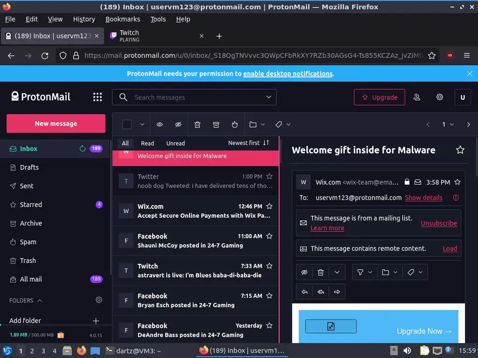Open the All mail folder
This screenshot has height=358, width=478.
click(x=31, y=279)
